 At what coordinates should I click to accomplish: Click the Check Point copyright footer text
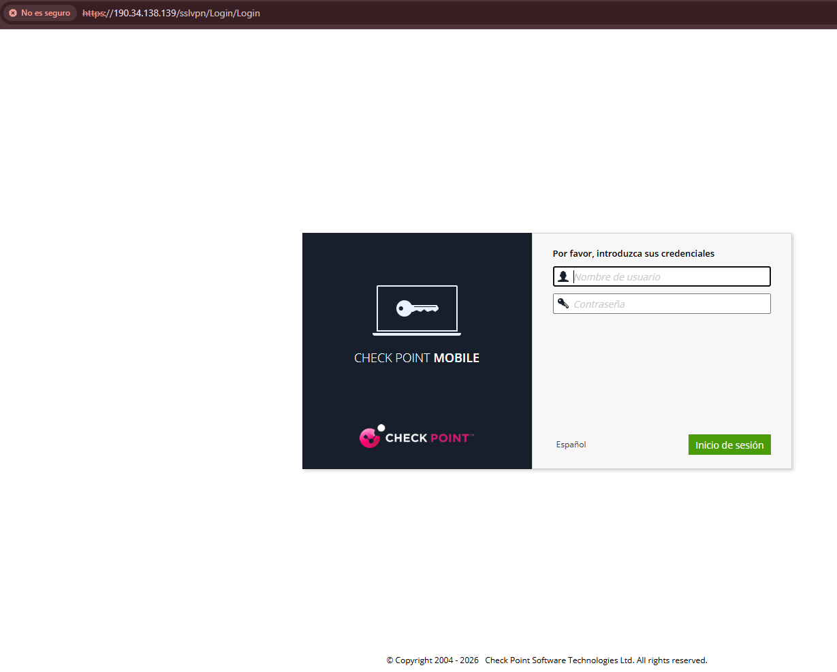547,660
